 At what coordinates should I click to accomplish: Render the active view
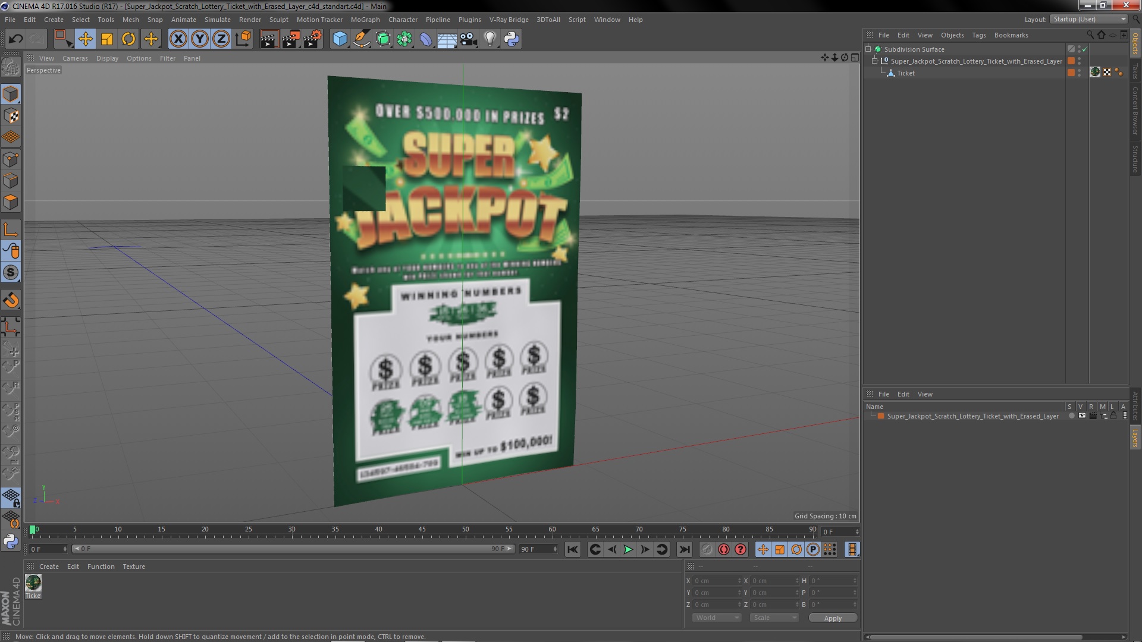[x=269, y=39]
